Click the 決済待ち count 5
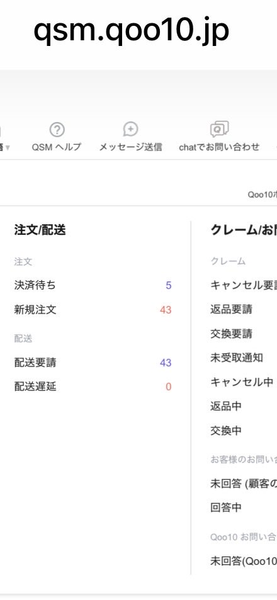Viewport: 277px width, 600px height. point(168,285)
